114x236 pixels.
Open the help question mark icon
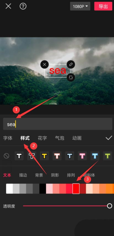click(x=23, y=6)
